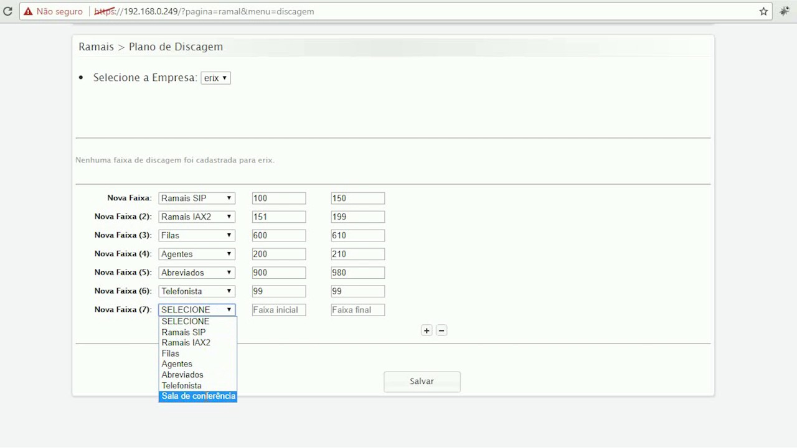Add a new range with the plus button
This screenshot has width=797, height=448.
click(427, 330)
